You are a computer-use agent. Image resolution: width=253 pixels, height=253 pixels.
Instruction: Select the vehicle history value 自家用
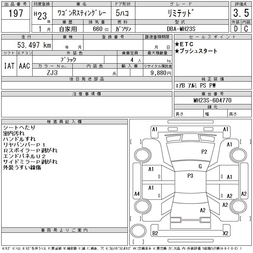68,29
